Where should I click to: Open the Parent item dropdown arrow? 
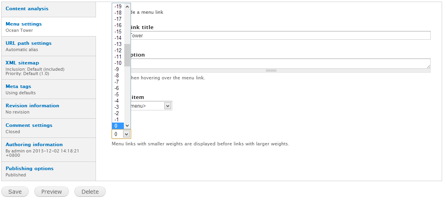coord(168,106)
